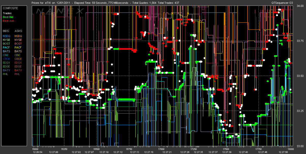Click the 33.25 price axis label

pyautogui.click(x=300, y=111)
